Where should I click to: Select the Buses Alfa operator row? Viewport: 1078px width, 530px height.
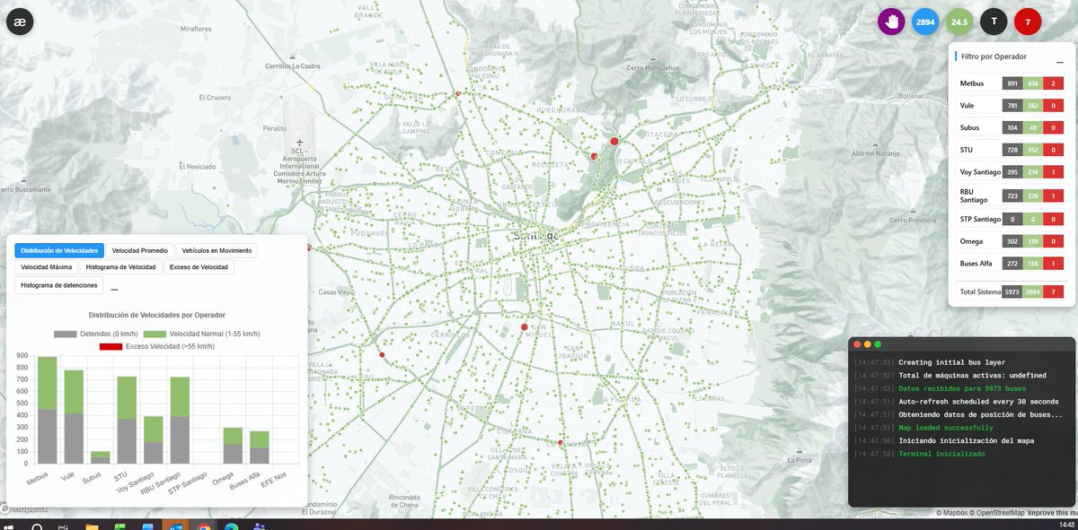[x=1012, y=264]
